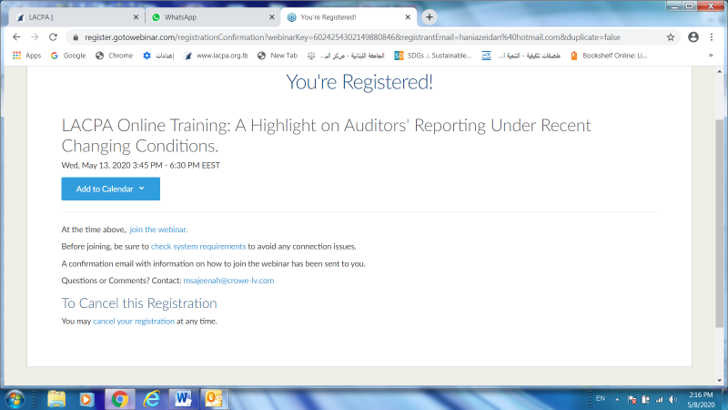Viewport: 728px width, 410px height.
Task: Bookmark this page with the star icon
Action: (x=671, y=37)
